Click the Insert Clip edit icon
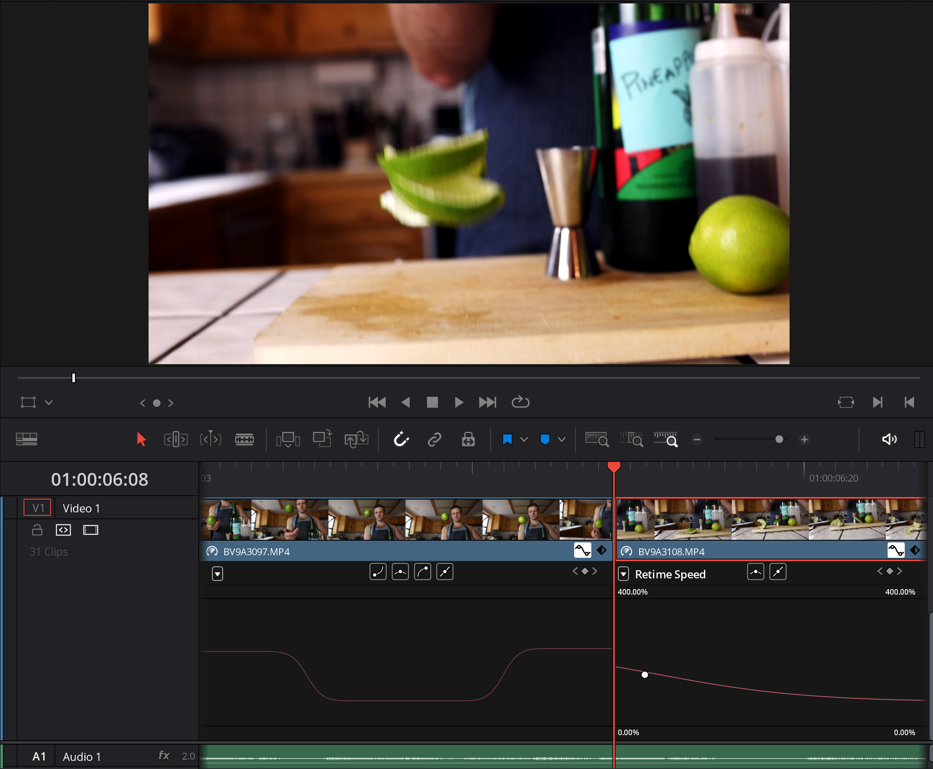Image resolution: width=933 pixels, height=769 pixels. pos(288,440)
